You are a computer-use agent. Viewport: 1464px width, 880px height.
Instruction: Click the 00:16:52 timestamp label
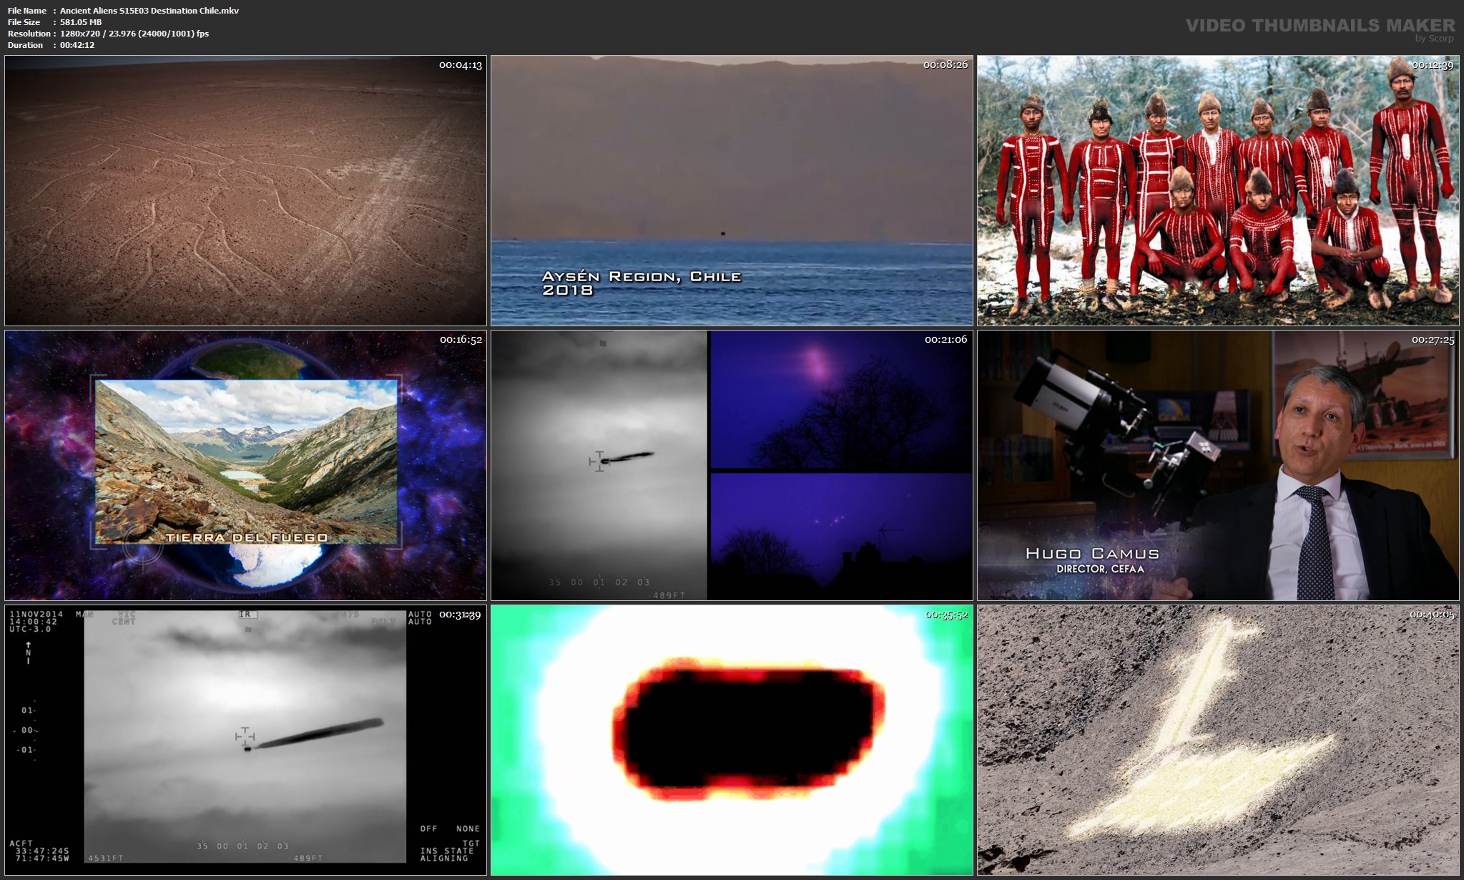[460, 340]
